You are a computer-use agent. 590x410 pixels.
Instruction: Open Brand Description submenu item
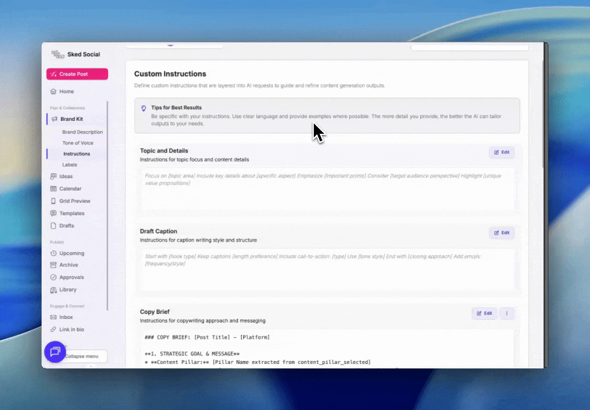(82, 132)
